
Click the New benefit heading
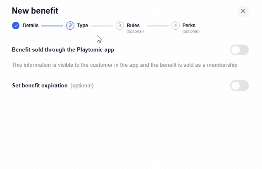pos(35,11)
